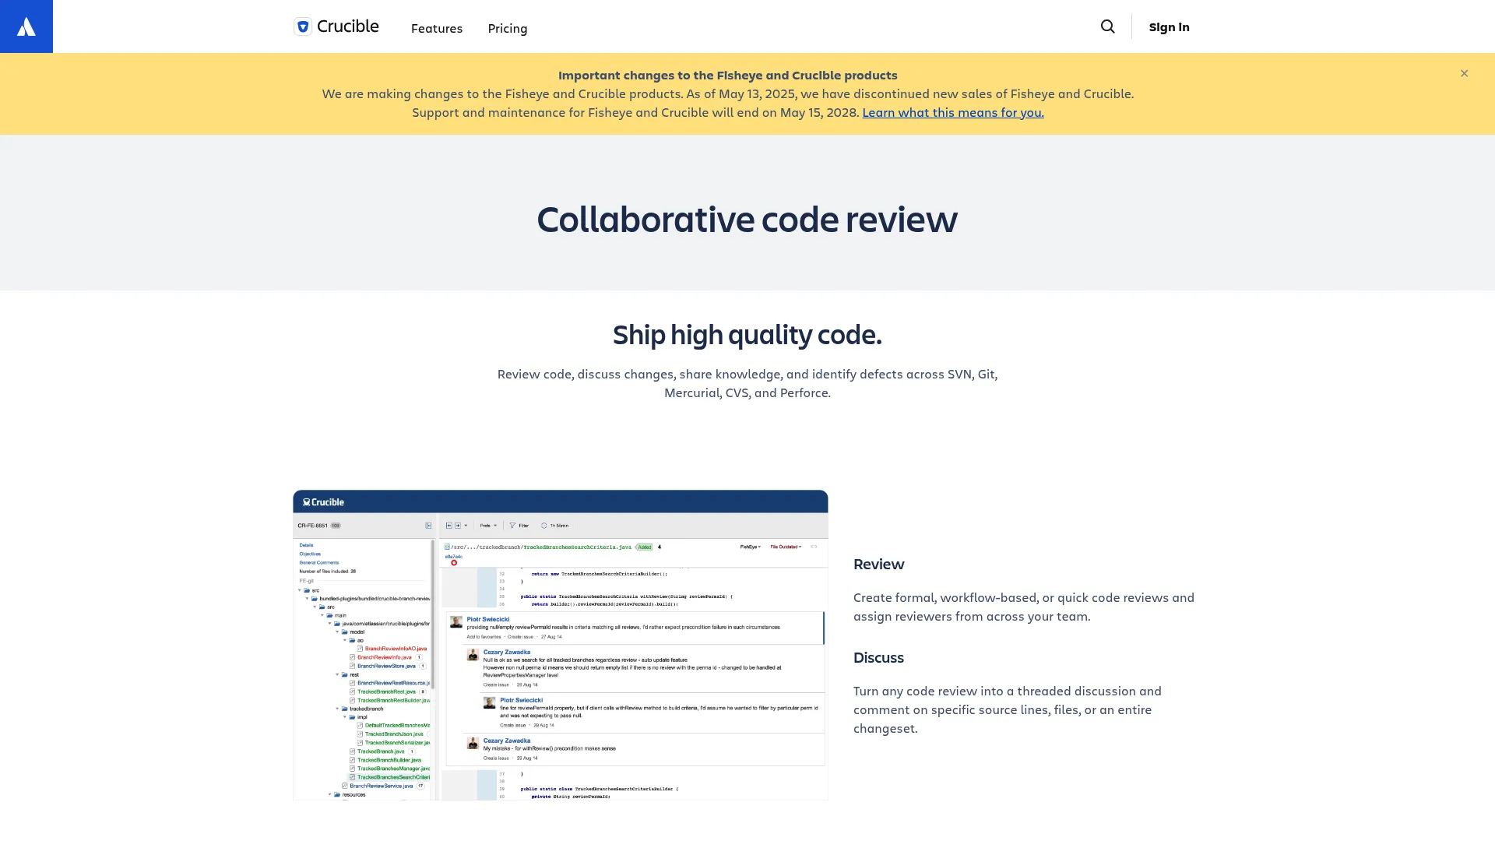Screen dimensions: 1495x841
Task: Click the Atlassian logo icon
Action: pyautogui.click(x=26, y=26)
